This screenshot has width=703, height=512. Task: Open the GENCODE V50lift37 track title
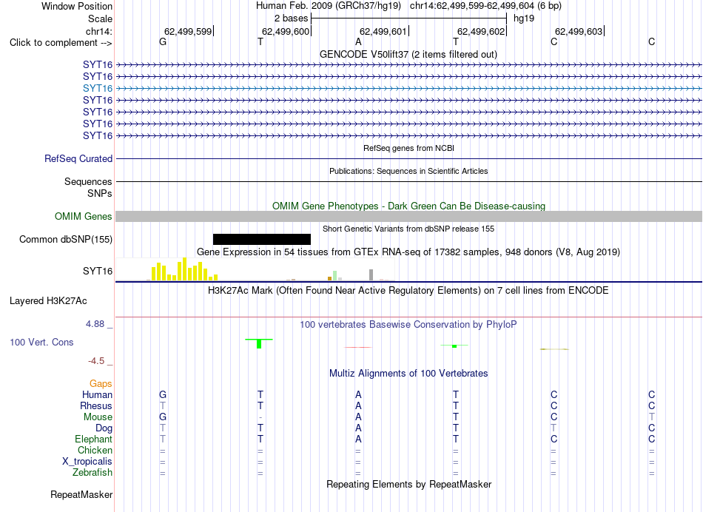pyautogui.click(x=408, y=54)
